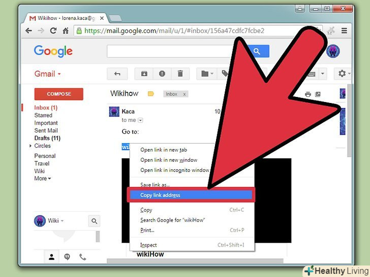Image resolution: width=370 pixels, height=277 pixels.
Task: Remove the Inbox label via its x
Action: pos(184,94)
